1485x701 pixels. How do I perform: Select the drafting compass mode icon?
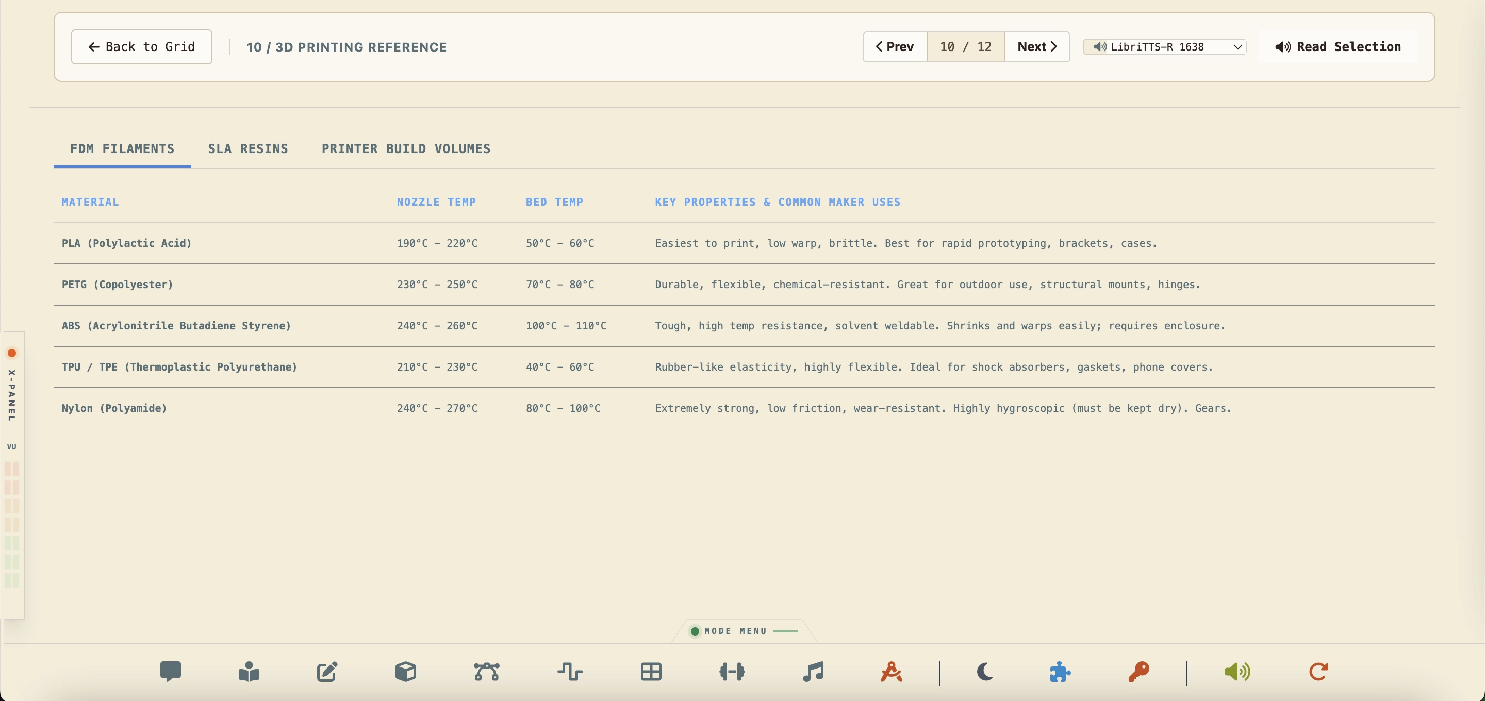(x=891, y=672)
